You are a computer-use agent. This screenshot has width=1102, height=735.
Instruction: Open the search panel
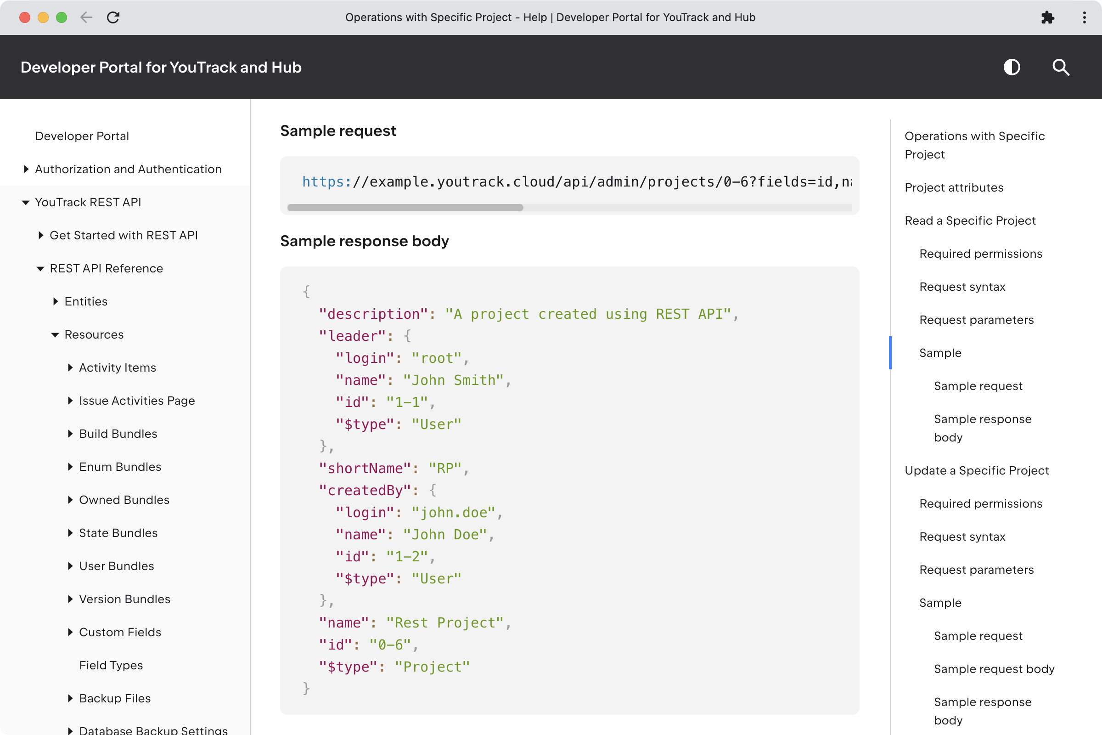point(1060,67)
